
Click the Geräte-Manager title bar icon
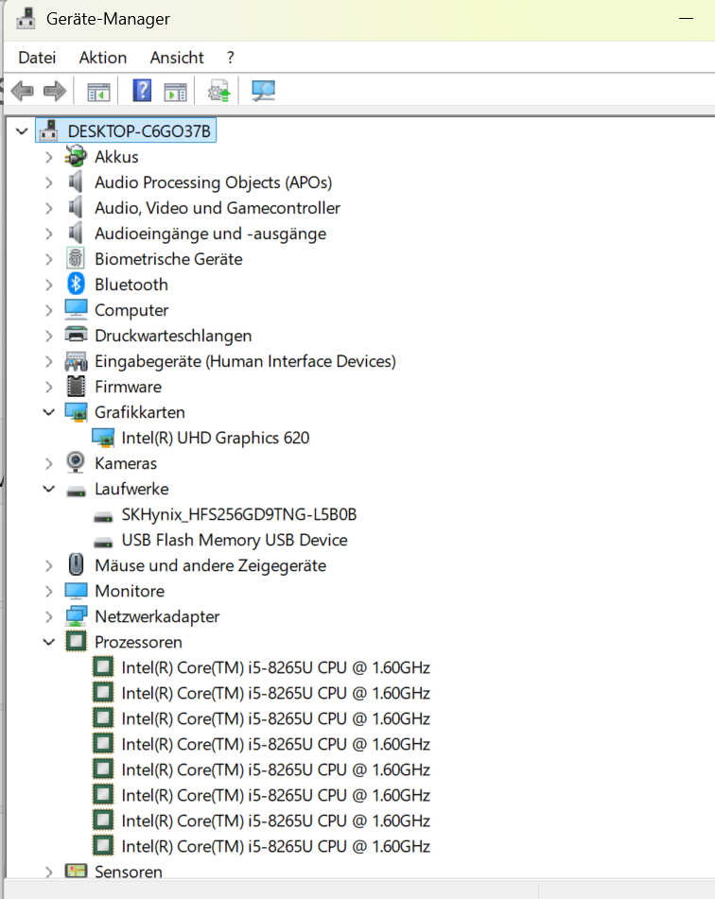26,18
